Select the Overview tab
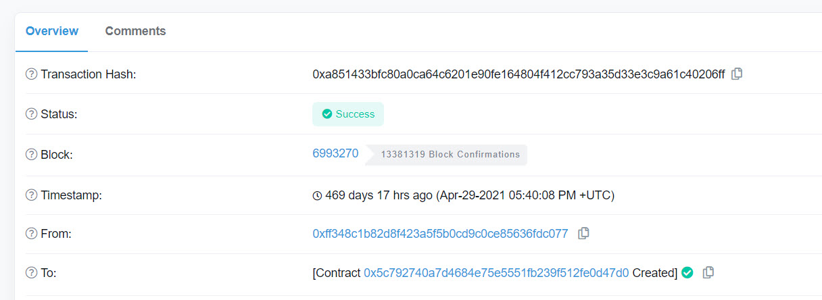Image resolution: width=822 pixels, height=300 pixels. click(x=52, y=31)
